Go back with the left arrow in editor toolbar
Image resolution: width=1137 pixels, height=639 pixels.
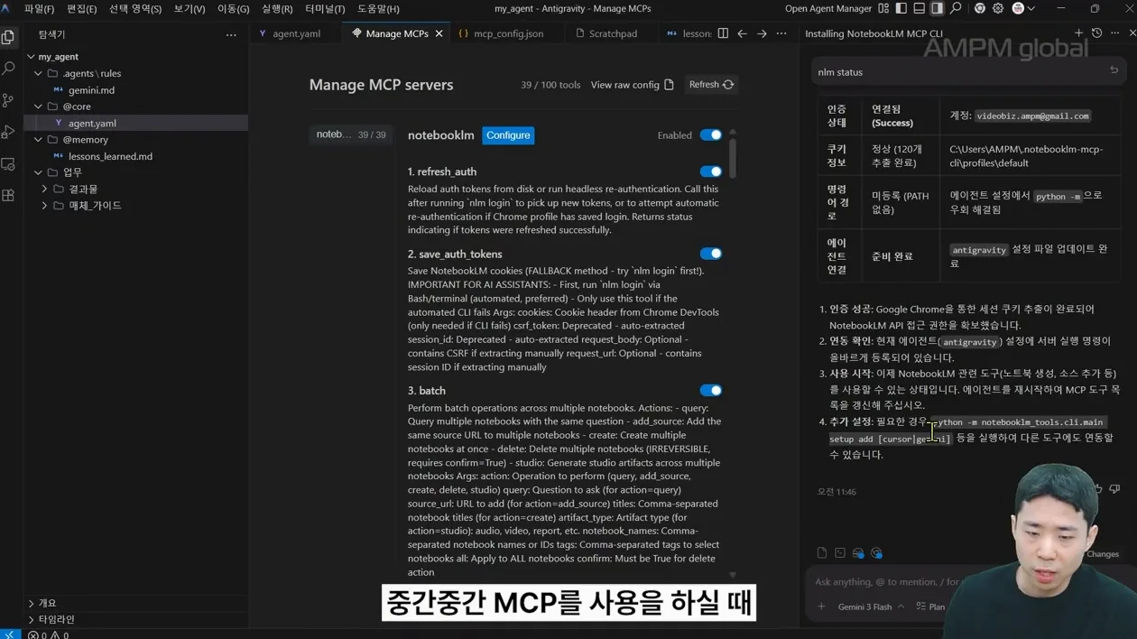[742, 33]
